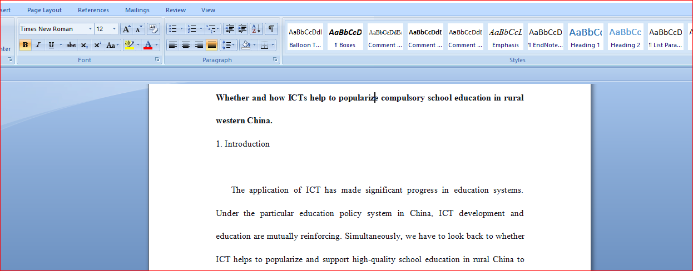Screen dimensions: 693x271
Task: Open the underline style dropdown arrow
Action: [x=61, y=45]
